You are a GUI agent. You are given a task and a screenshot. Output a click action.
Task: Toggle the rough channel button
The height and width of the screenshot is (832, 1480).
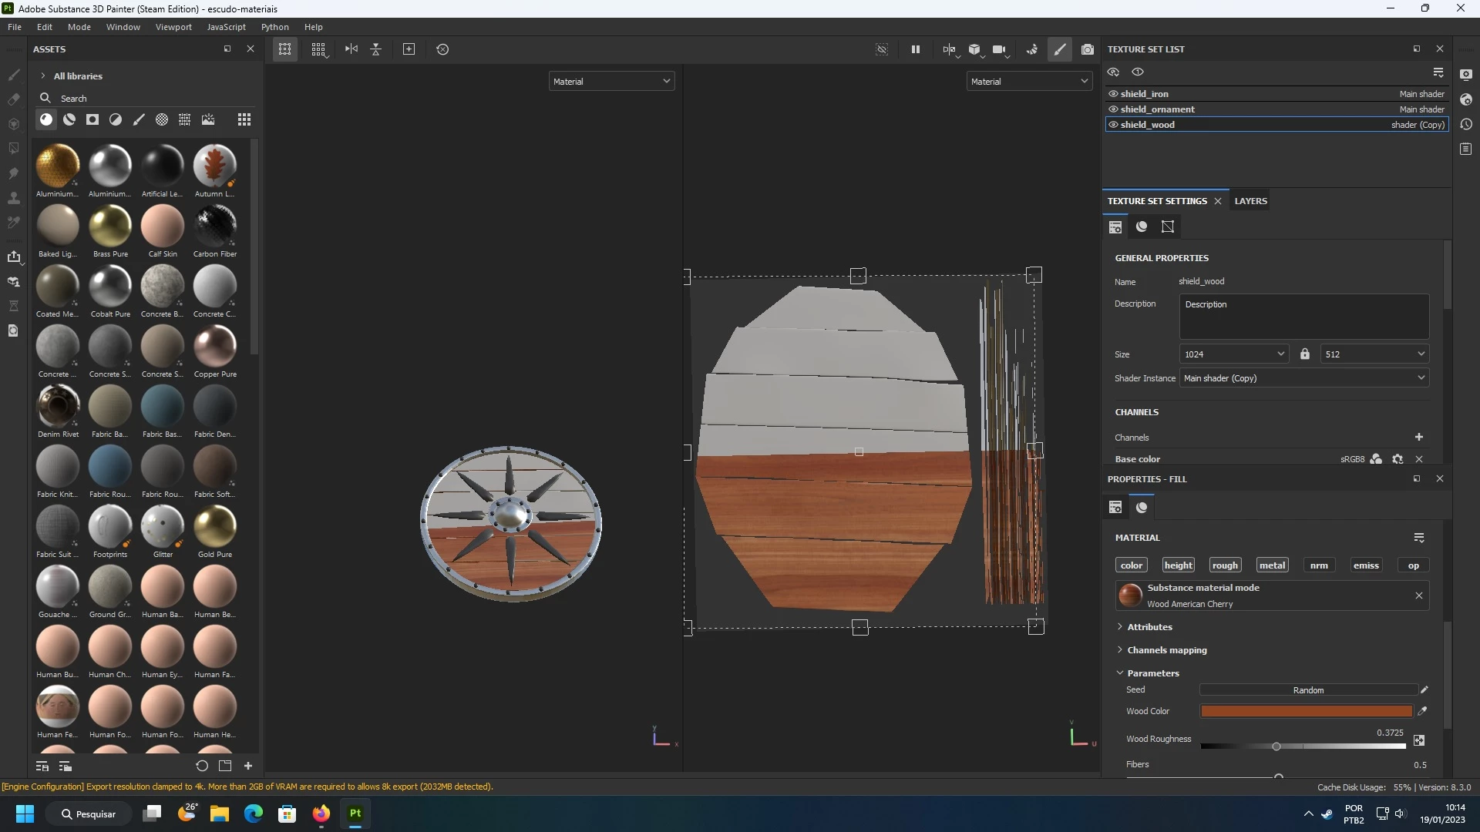coord(1224,565)
